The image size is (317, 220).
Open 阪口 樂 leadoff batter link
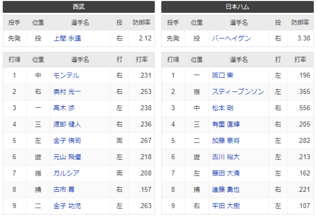222,76
